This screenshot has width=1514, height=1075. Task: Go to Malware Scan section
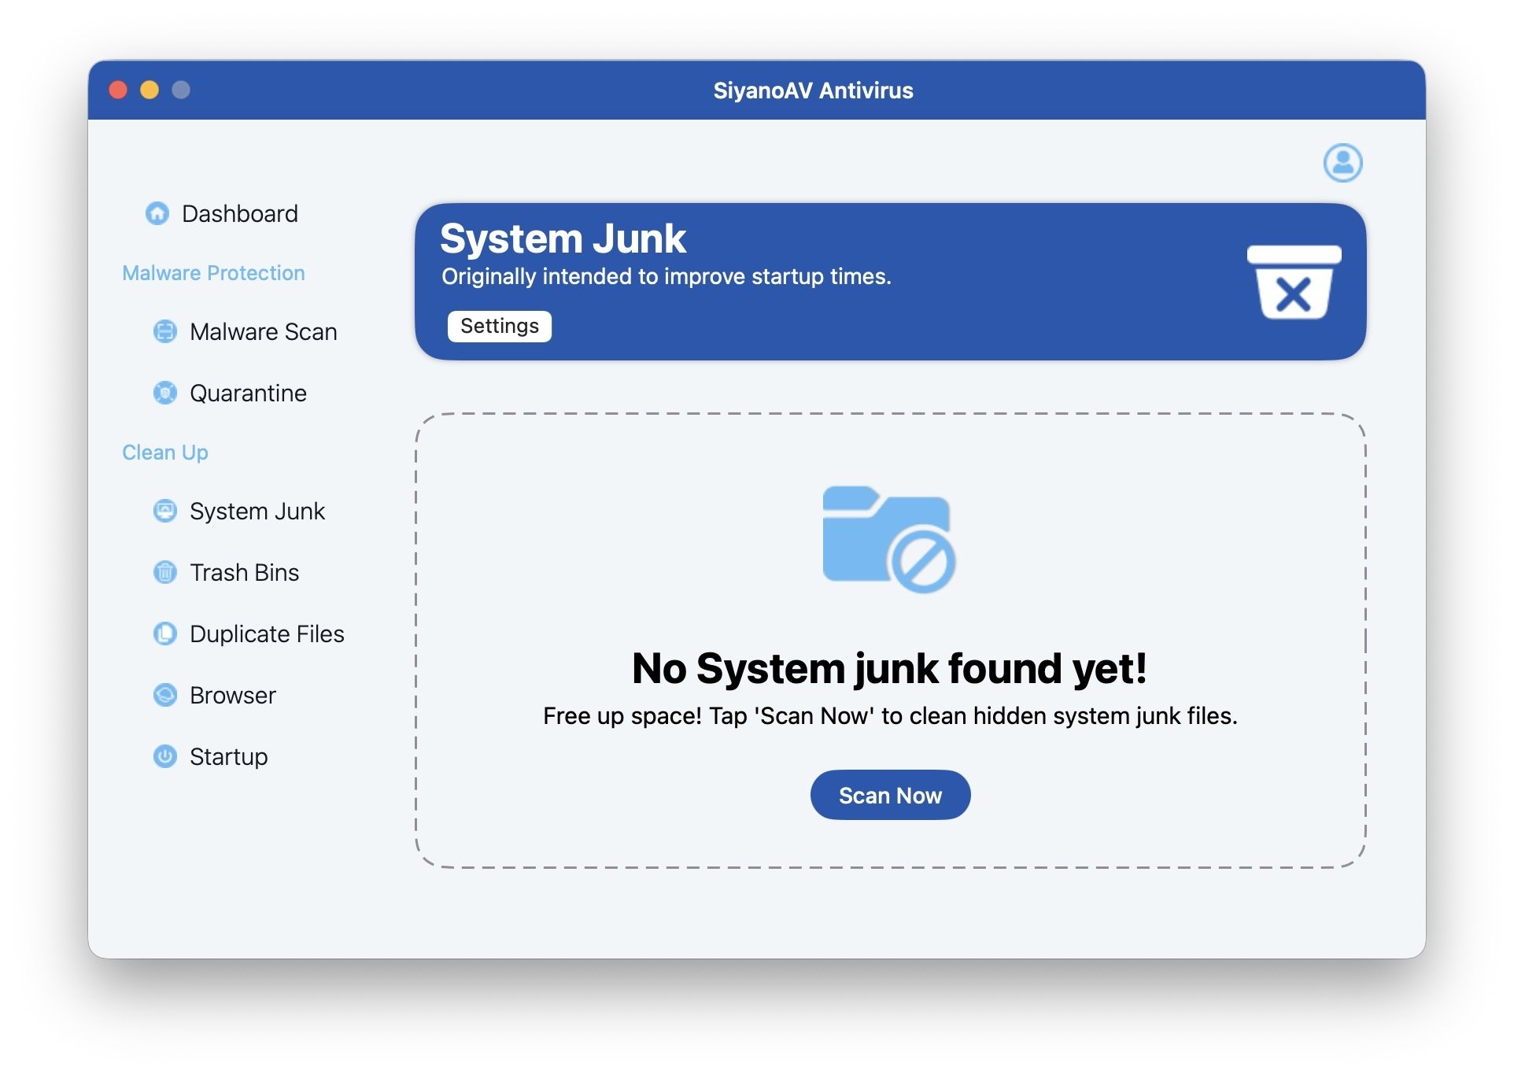(x=263, y=331)
